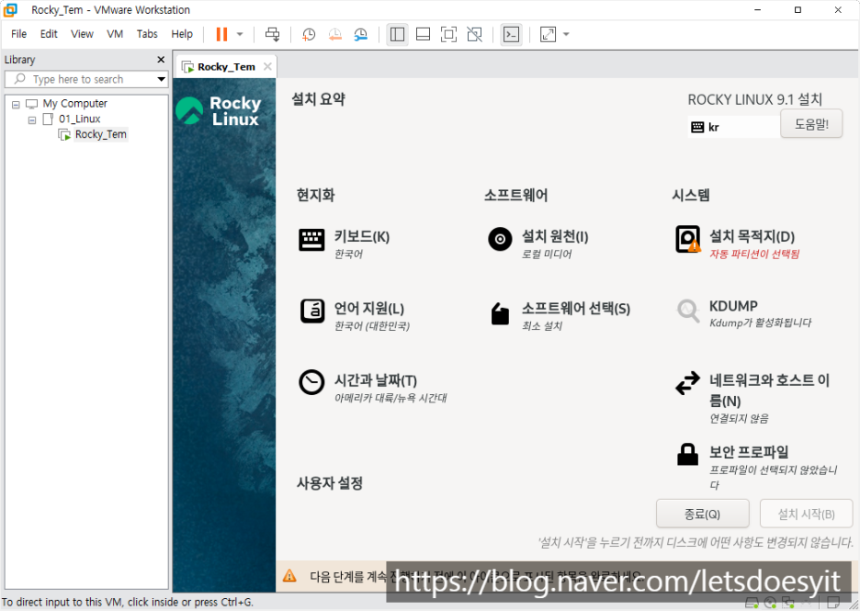
Task: Open the power options dropdown arrow
Action: 240,34
